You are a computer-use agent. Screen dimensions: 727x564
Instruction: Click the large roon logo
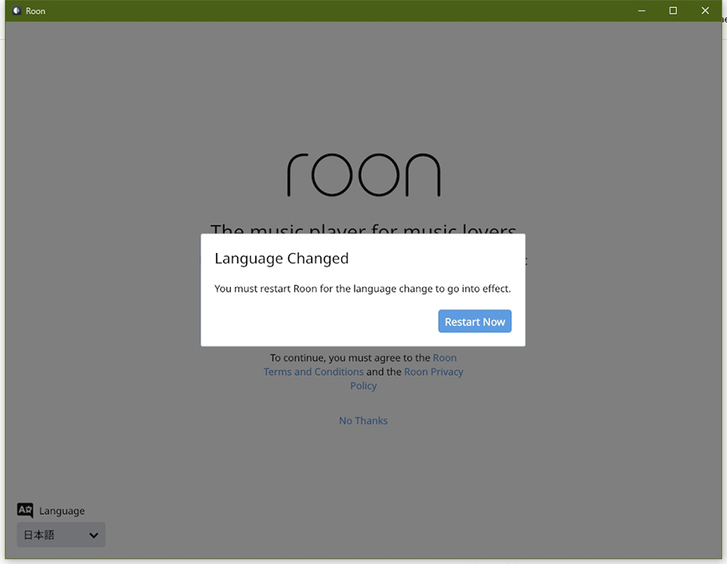tap(363, 175)
